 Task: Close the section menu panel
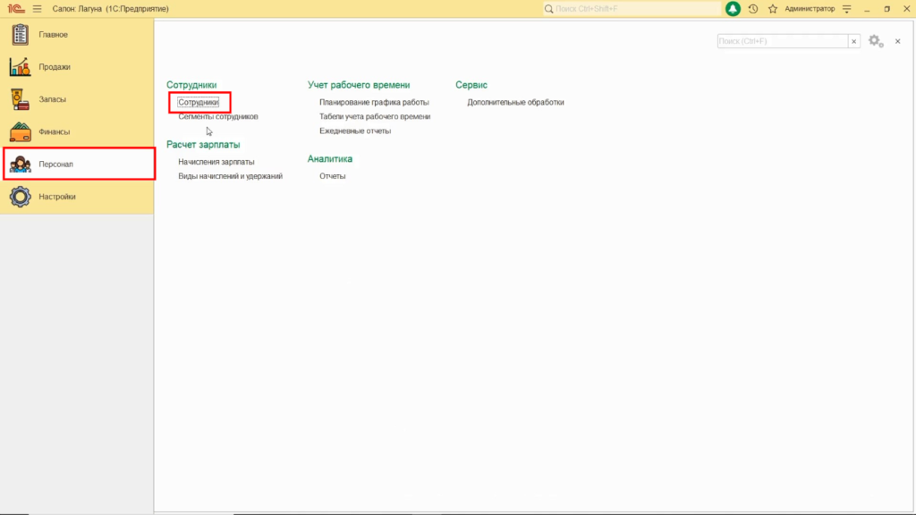898,41
